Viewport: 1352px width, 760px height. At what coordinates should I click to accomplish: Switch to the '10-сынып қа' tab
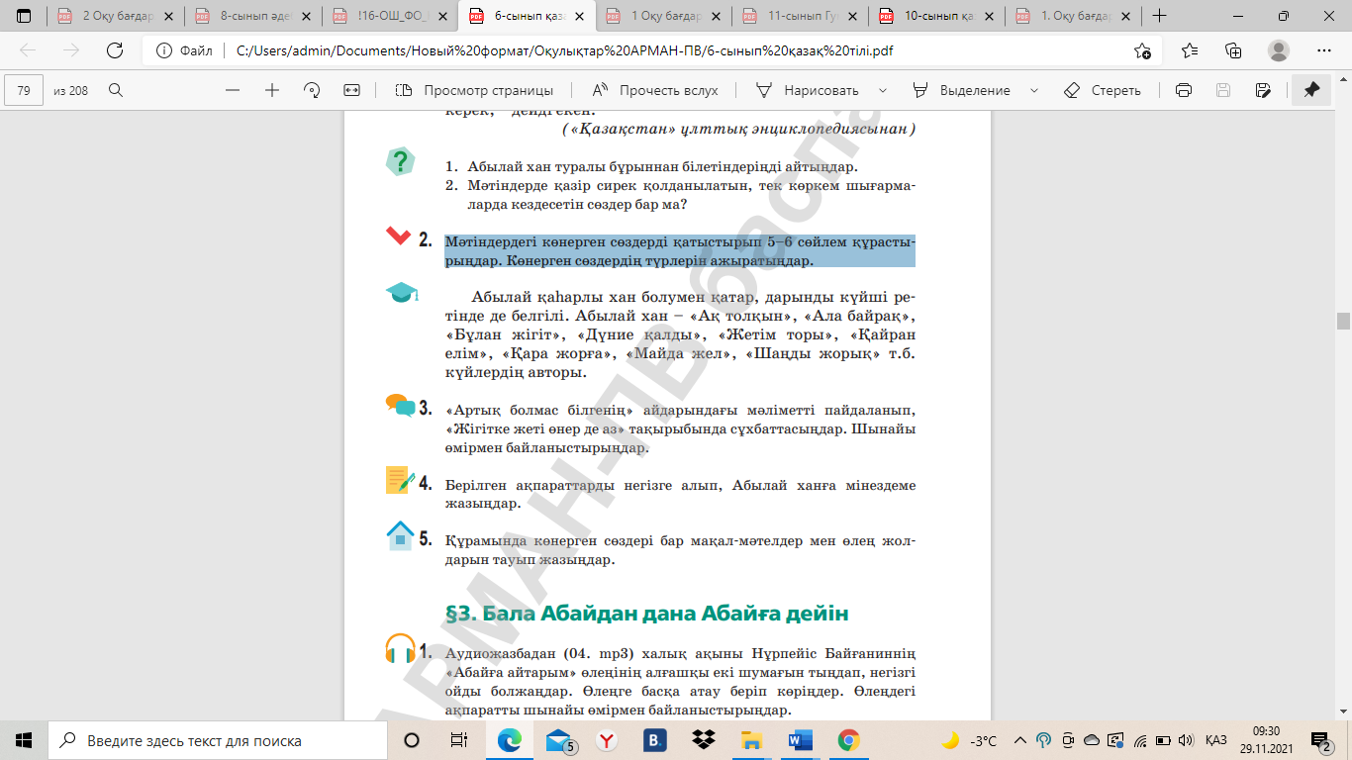pyautogui.click(x=936, y=16)
